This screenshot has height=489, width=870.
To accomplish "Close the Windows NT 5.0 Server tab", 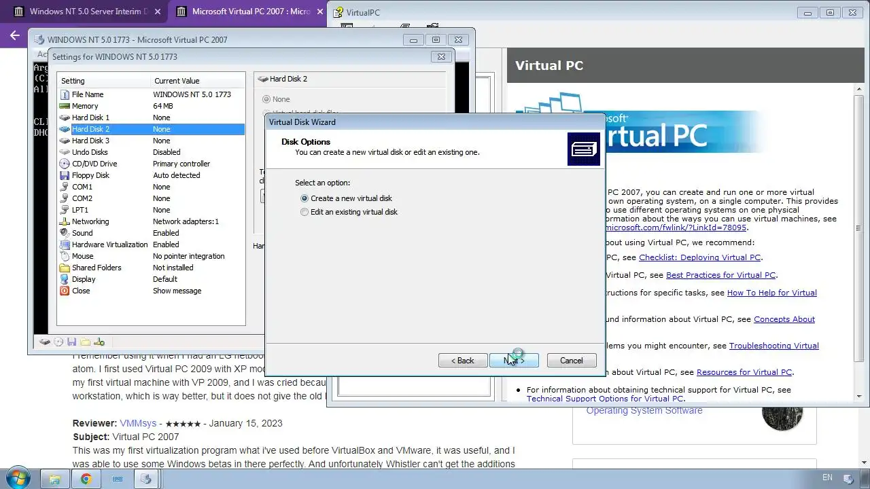I will [x=158, y=12].
